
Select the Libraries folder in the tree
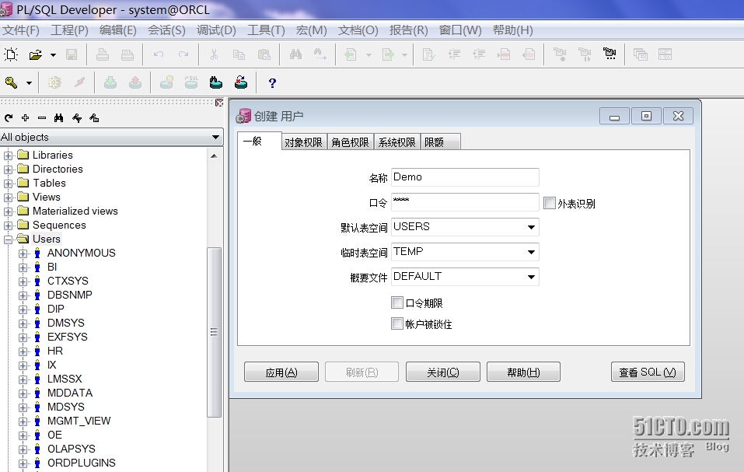click(52, 155)
